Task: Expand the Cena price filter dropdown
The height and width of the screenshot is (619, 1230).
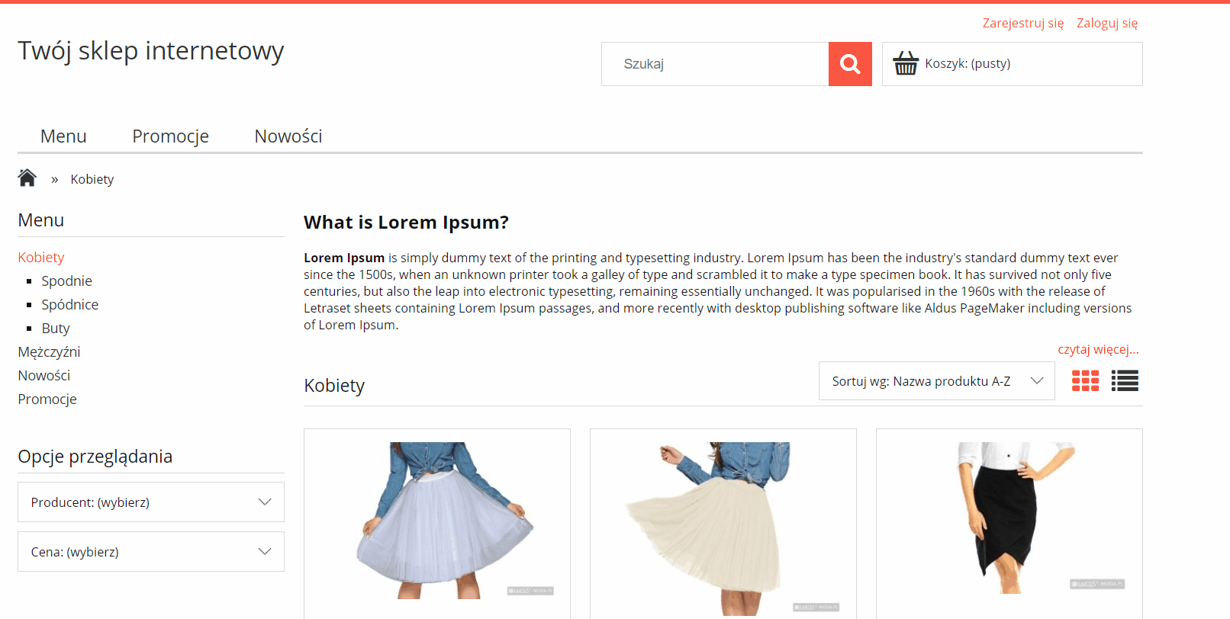Action: [151, 552]
